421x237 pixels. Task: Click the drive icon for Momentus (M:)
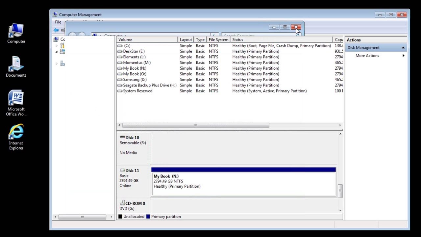click(x=120, y=63)
